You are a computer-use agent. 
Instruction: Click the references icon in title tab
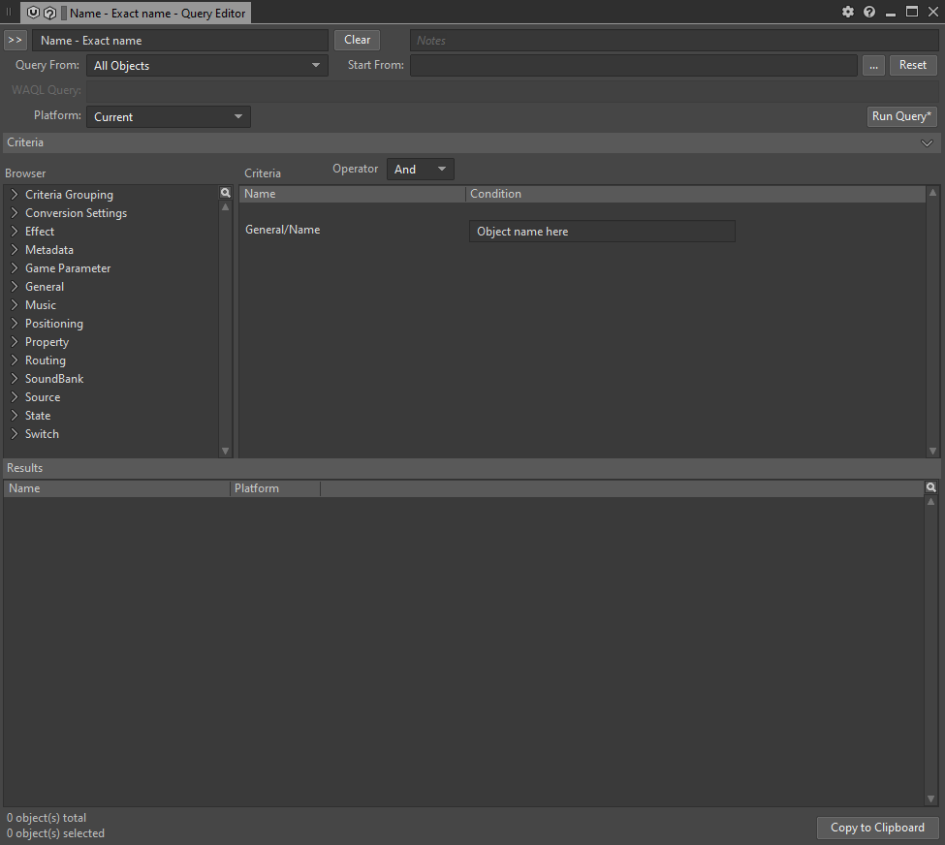pyautogui.click(x=49, y=14)
